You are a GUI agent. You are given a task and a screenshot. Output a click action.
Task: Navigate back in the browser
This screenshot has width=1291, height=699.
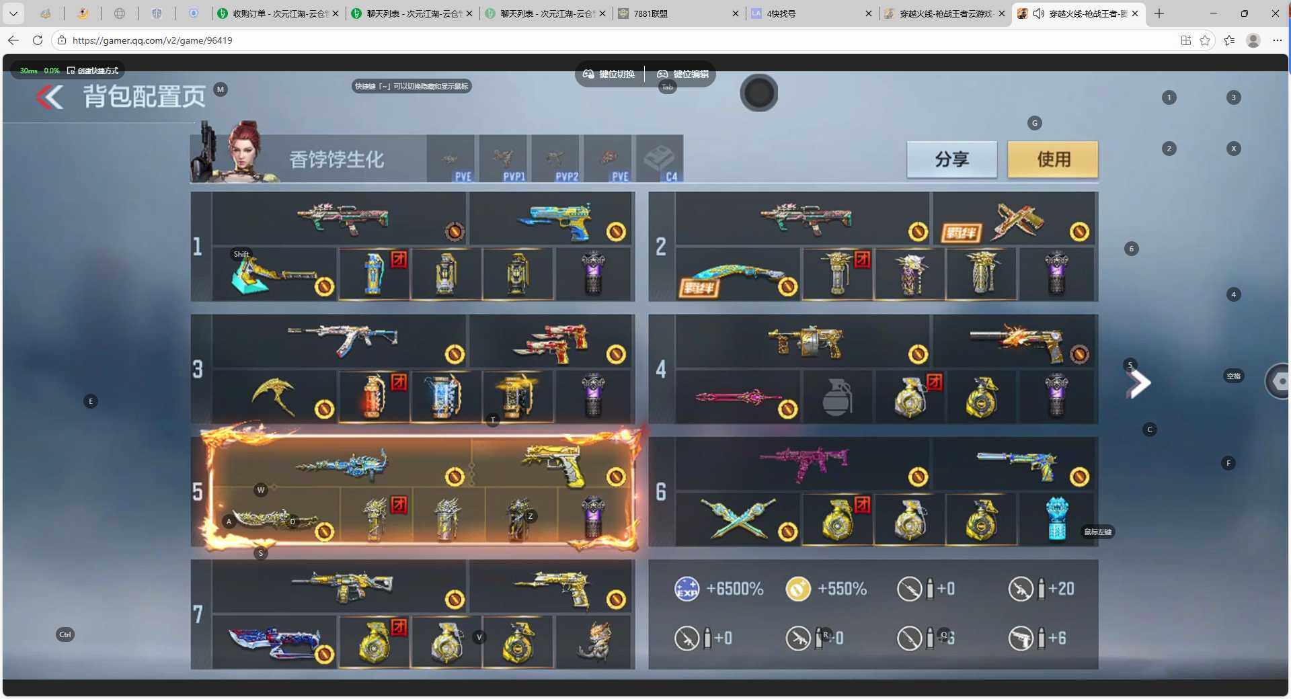tap(13, 40)
